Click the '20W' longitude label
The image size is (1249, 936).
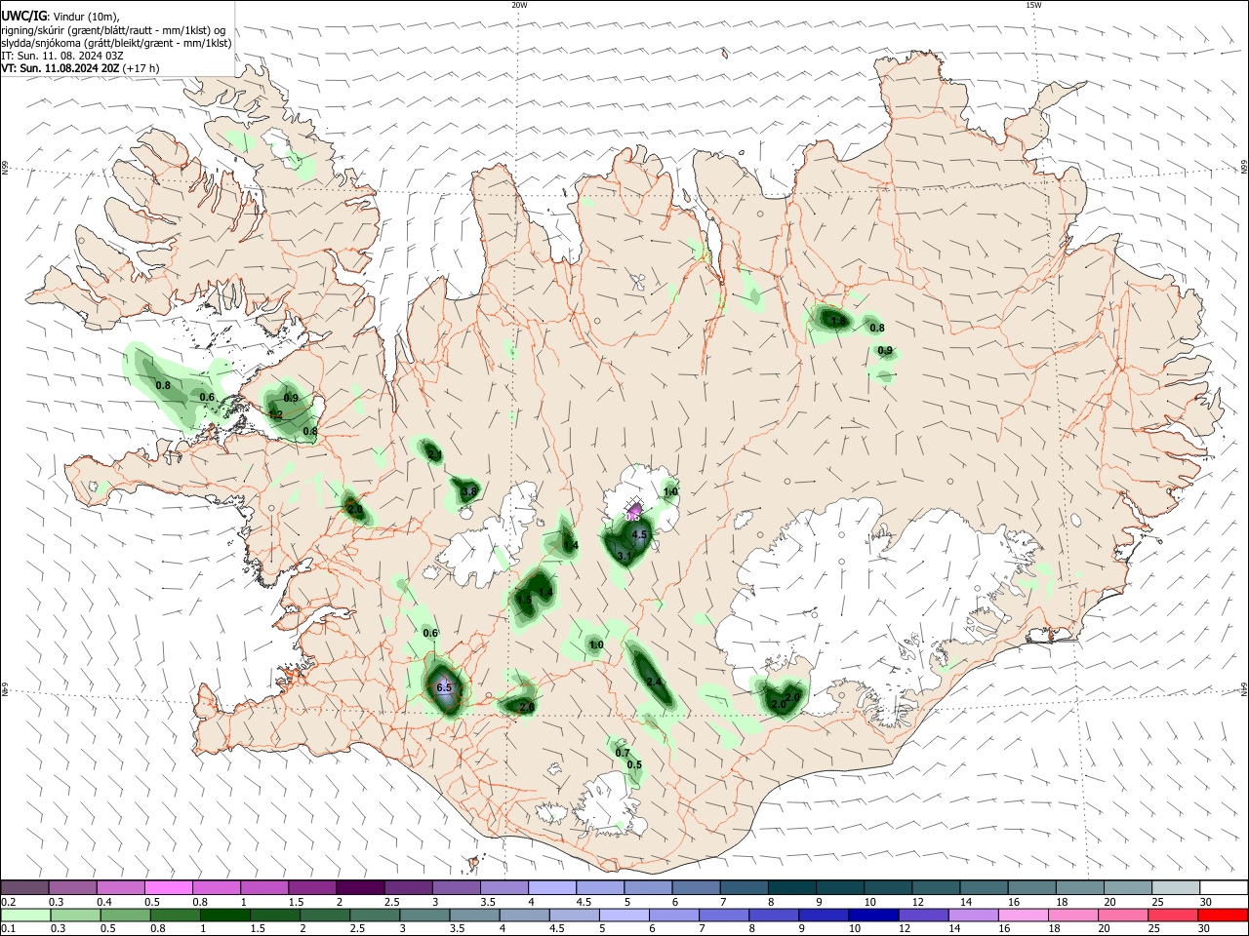pos(519,5)
